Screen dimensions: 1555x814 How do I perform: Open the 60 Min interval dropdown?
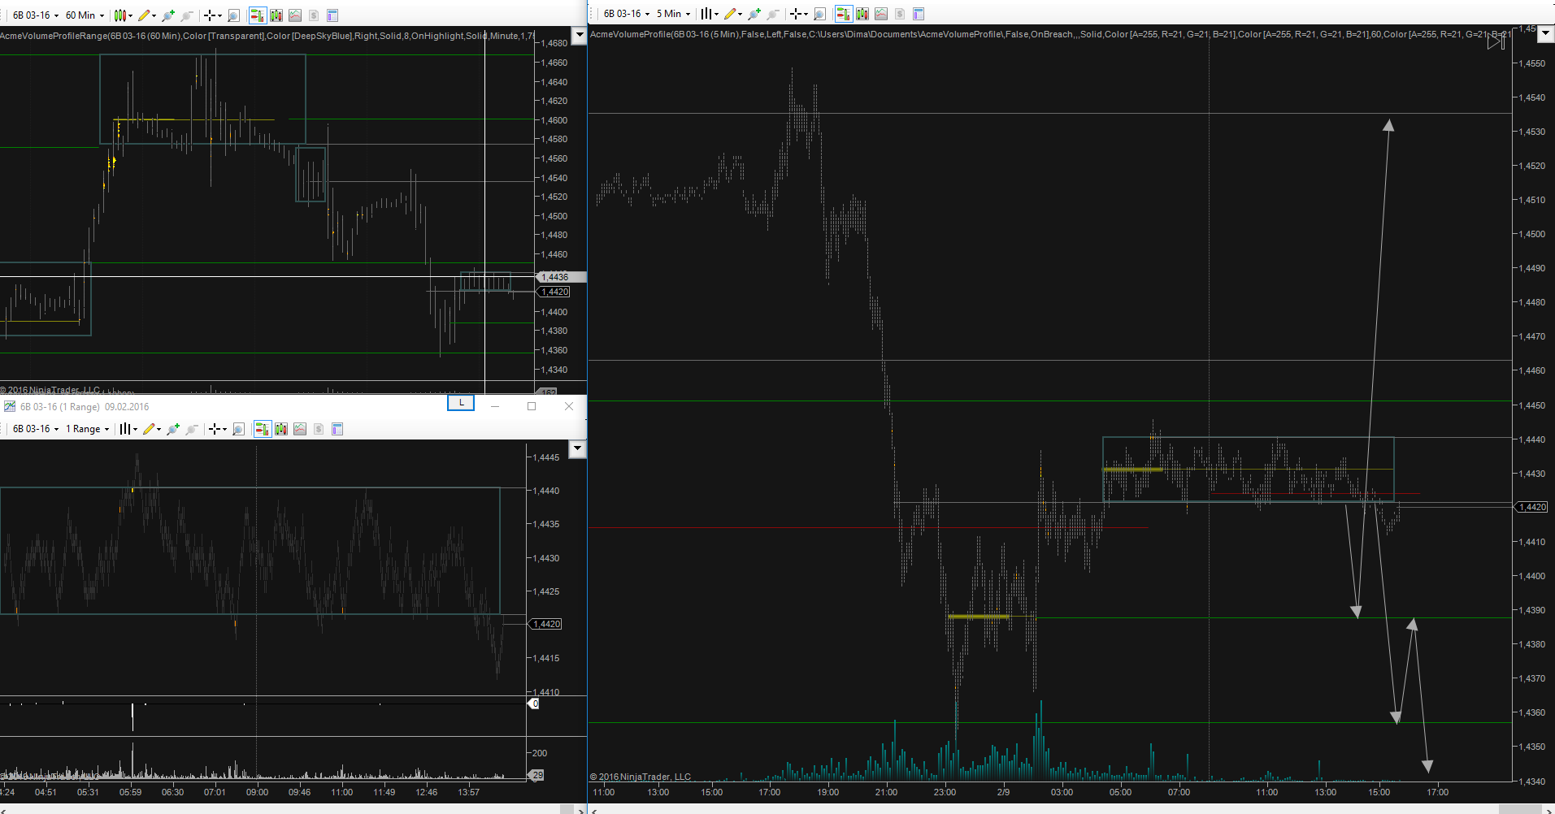[x=85, y=15]
